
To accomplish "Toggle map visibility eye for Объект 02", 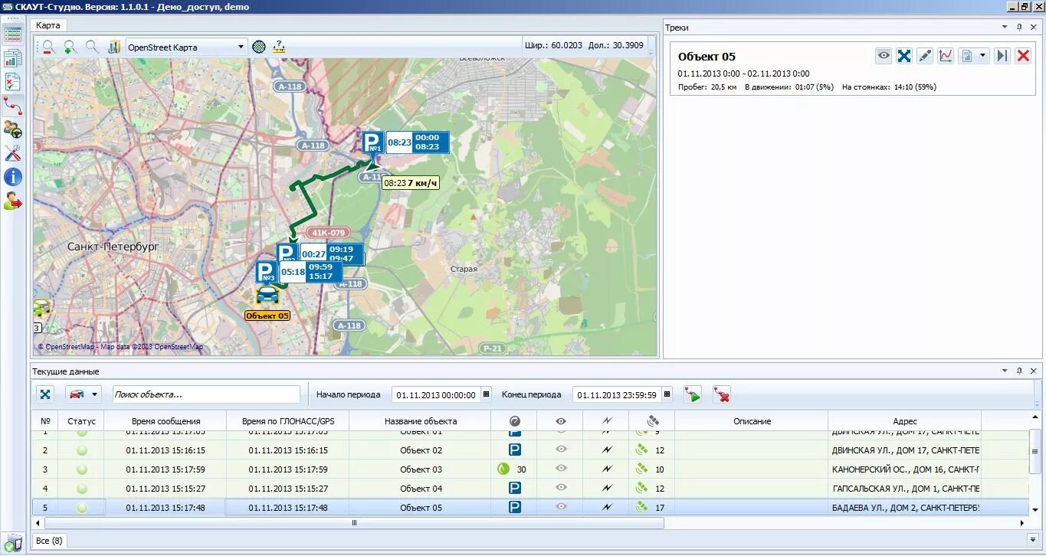I will (561, 450).
